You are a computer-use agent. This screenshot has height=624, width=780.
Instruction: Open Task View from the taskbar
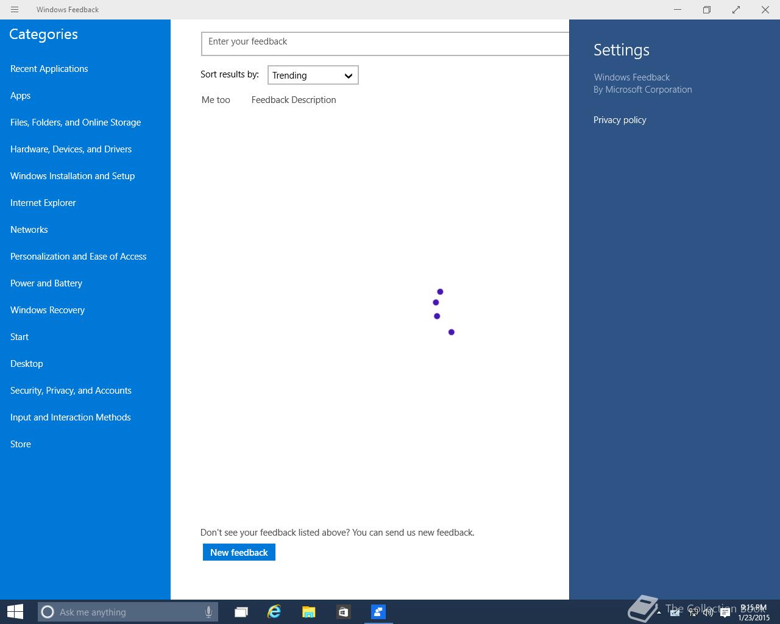tap(241, 612)
